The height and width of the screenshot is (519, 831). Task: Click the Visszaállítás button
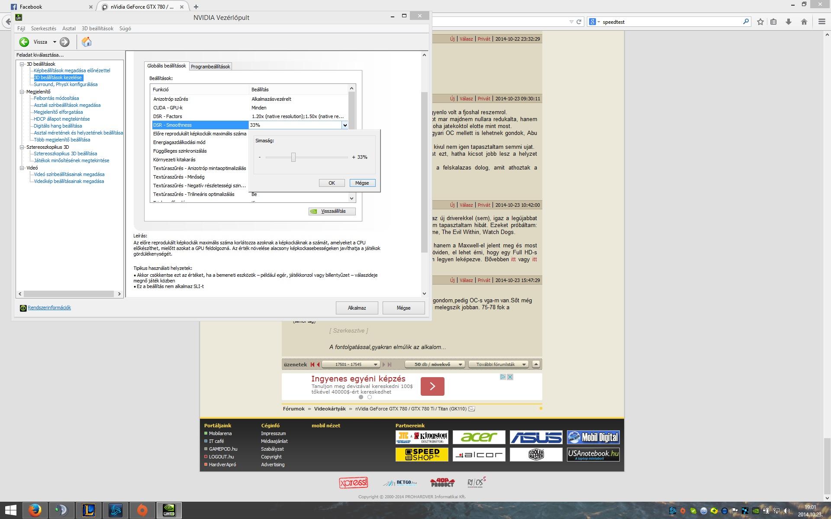coord(332,211)
